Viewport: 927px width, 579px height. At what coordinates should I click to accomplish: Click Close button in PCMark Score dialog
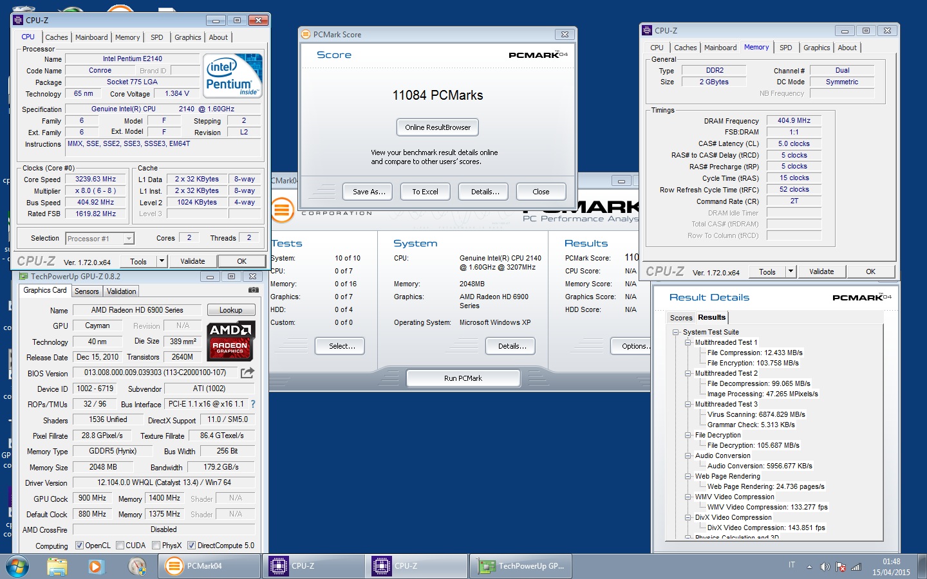coord(541,192)
